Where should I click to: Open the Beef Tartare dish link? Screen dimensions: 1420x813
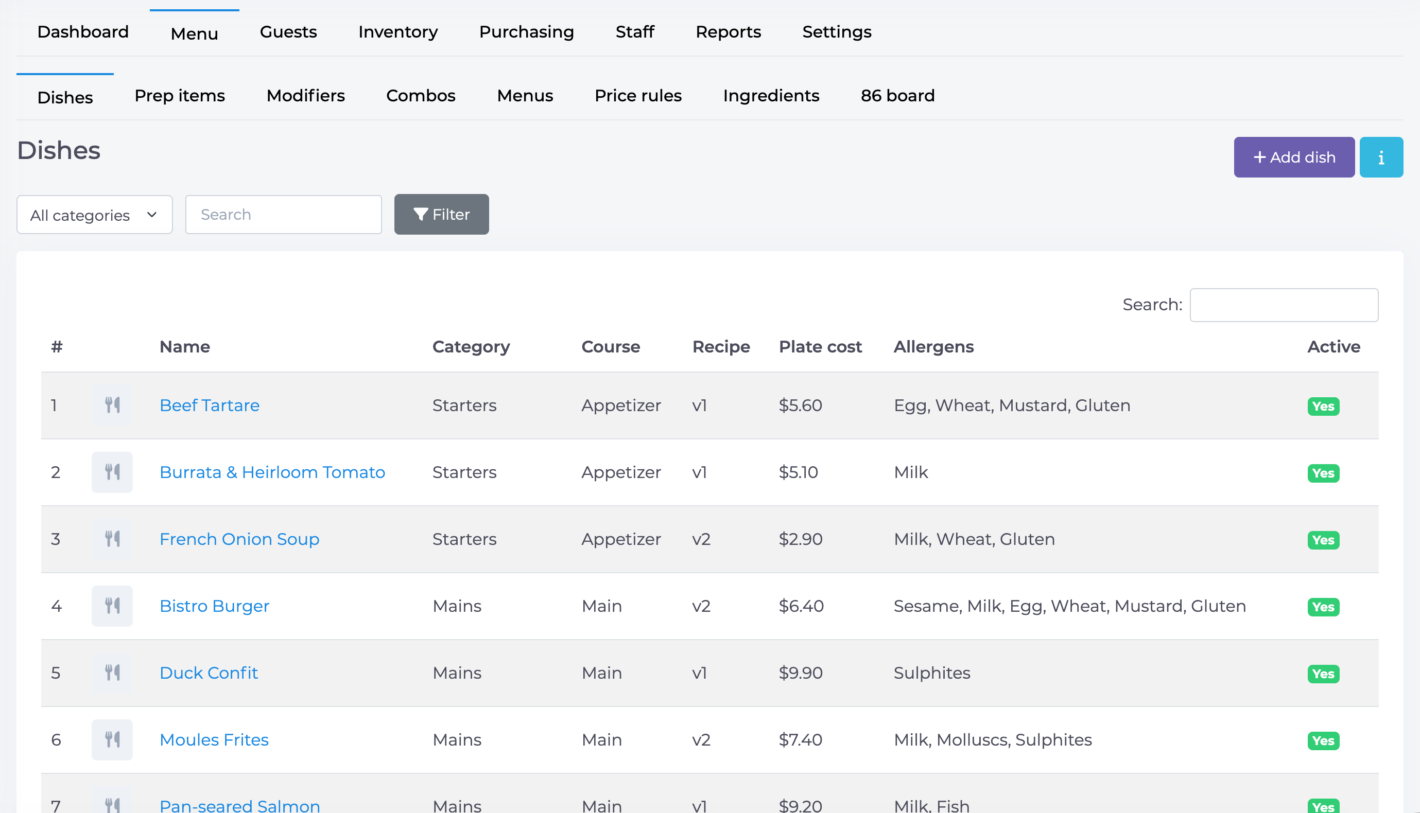[x=210, y=405]
